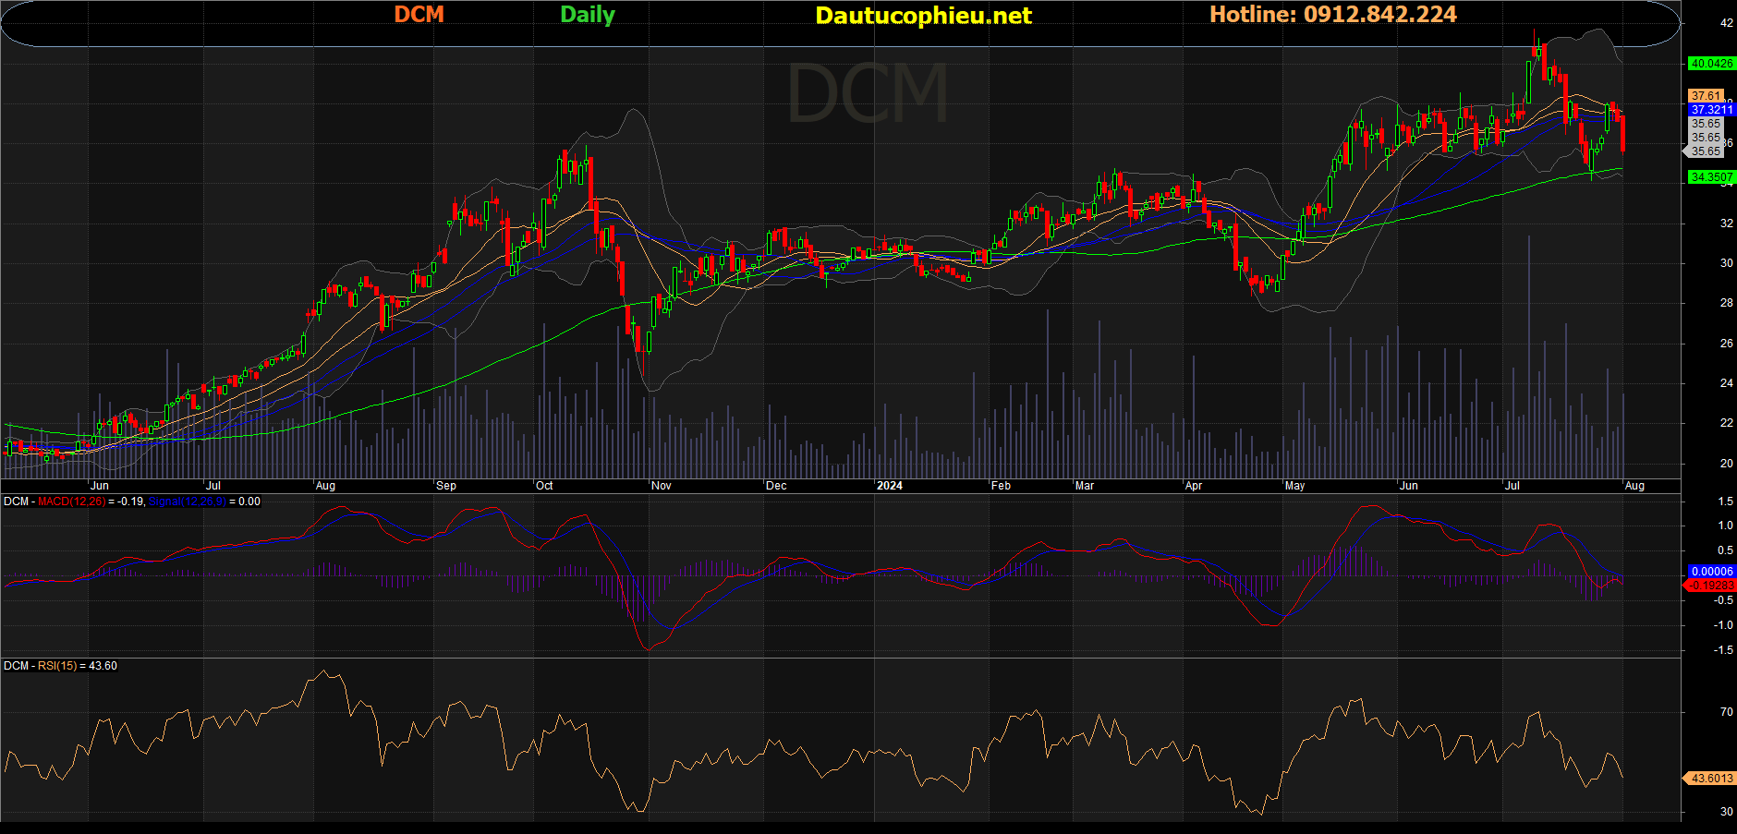
Task: Click the red -0.19283 MACD value tag
Action: [1711, 586]
